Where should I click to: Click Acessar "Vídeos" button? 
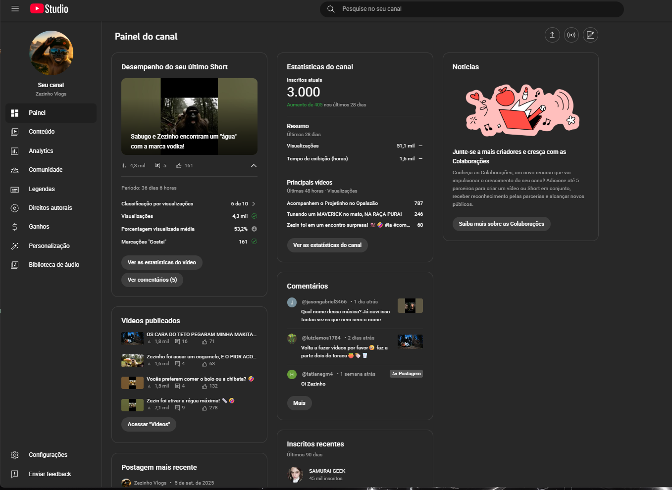[149, 424]
